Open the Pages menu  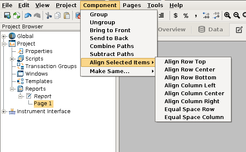132,5
